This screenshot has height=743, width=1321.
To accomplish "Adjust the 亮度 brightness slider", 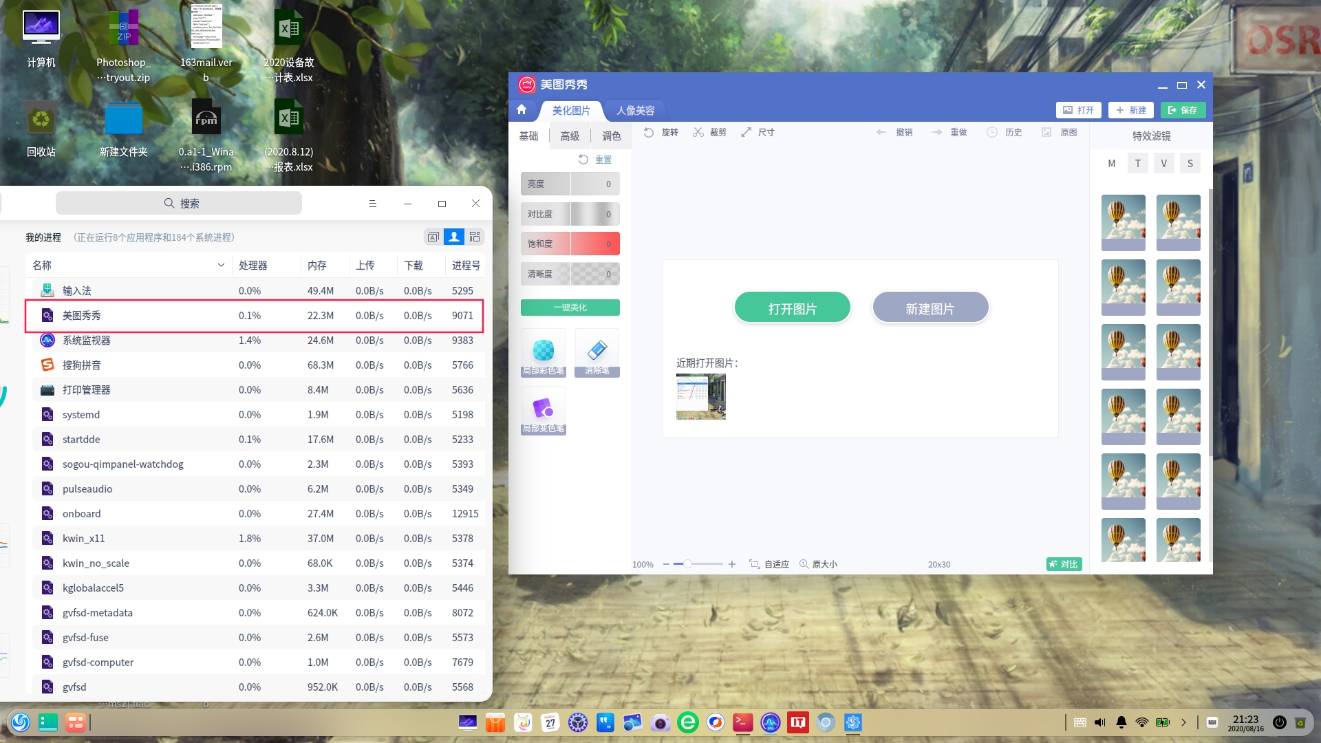I will point(570,184).
